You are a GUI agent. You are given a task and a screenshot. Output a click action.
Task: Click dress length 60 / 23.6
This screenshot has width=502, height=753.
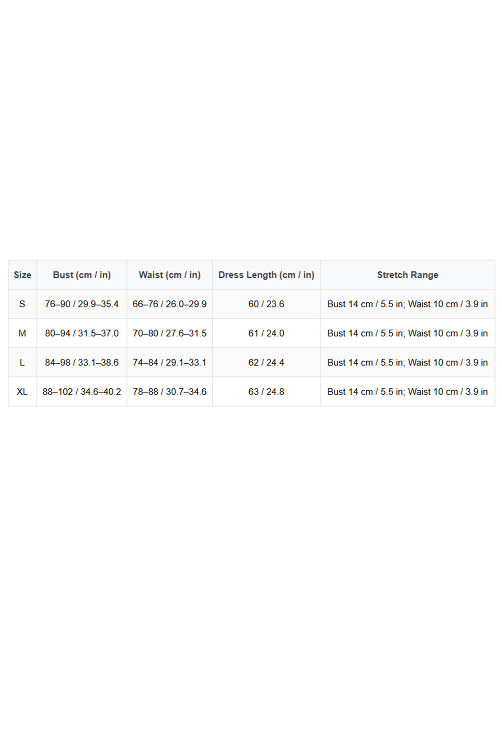tap(266, 304)
